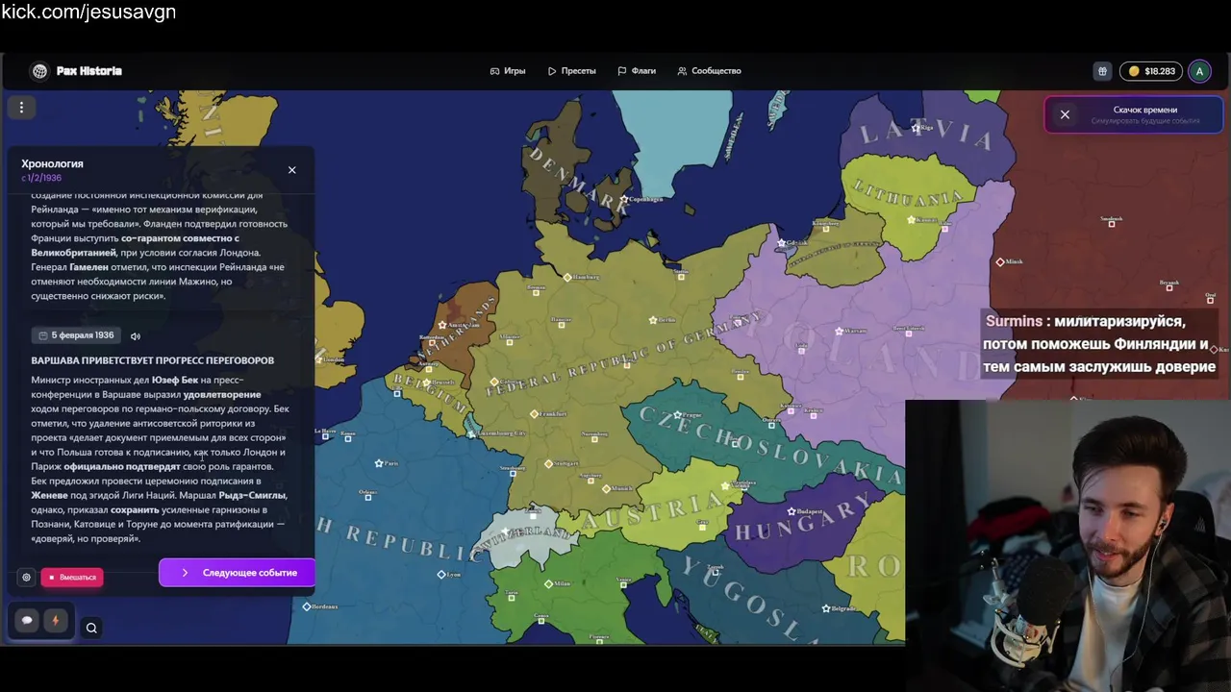The width and height of the screenshot is (1231, 692).
Task: Click the $18.283 coin balance
Action: 1151,71
